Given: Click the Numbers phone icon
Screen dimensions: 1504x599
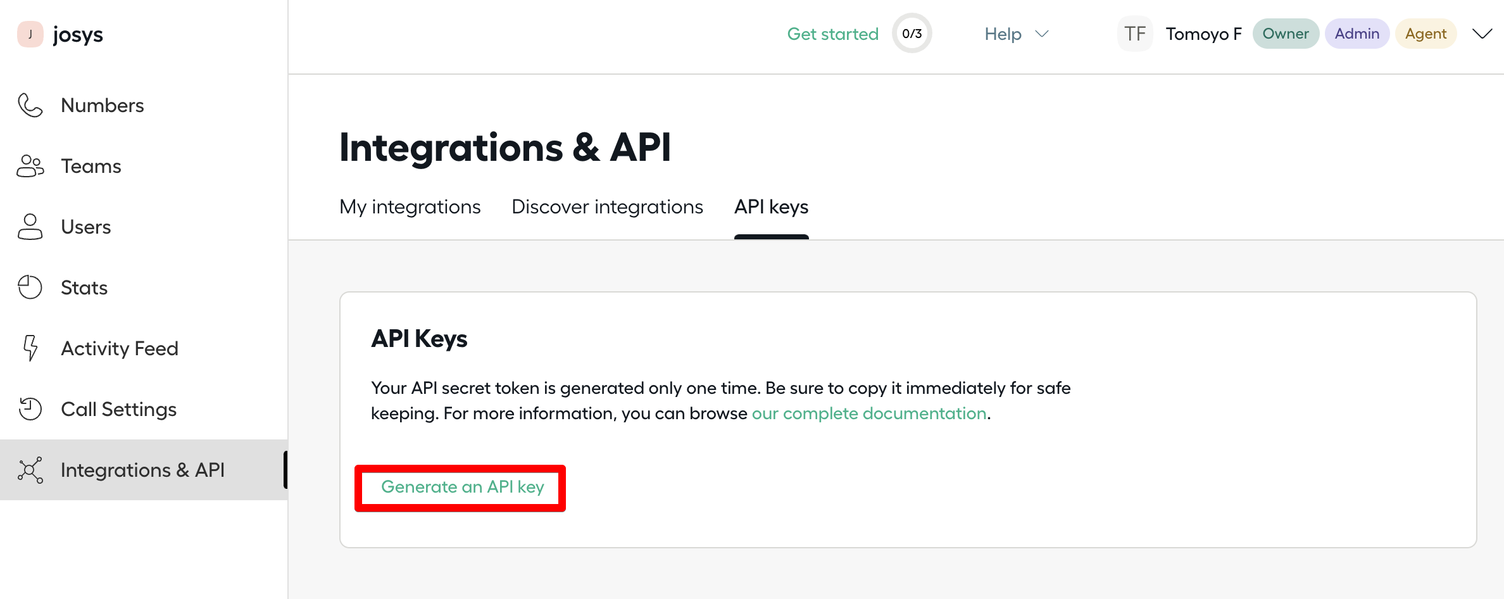Looking at the screenshot, I should [x=30, y=105].
